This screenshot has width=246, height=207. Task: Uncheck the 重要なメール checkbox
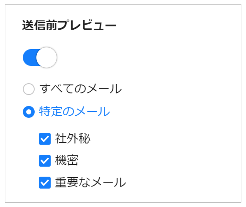click(45, 183)
